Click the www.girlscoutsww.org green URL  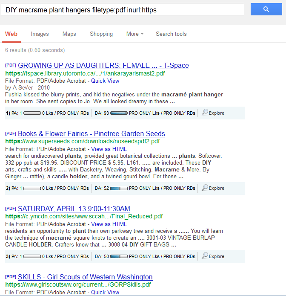click(x=78, y=284)
